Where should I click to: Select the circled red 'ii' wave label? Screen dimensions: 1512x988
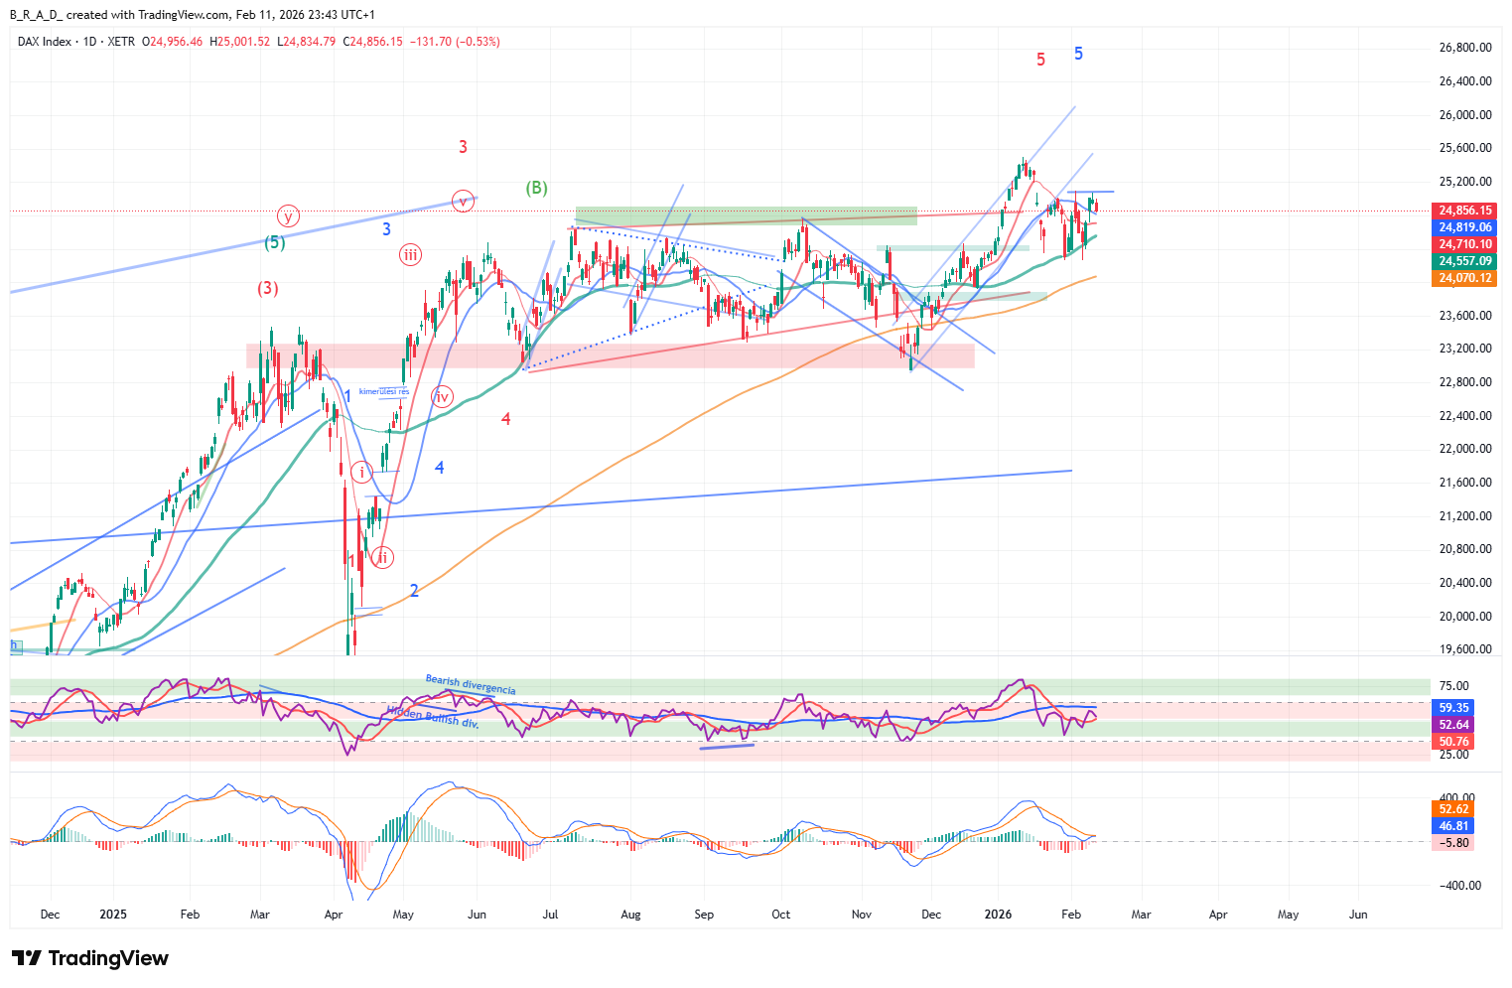(382, 558)
